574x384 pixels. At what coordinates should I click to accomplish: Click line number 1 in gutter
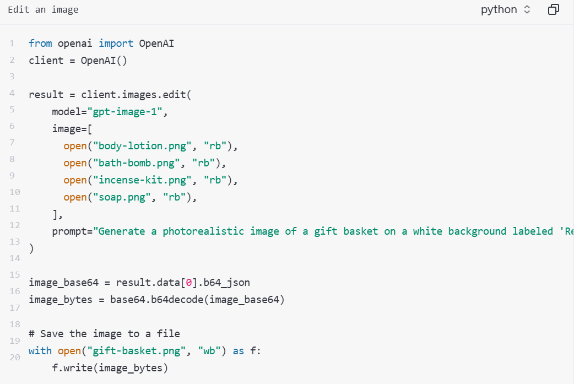[12, 44]
